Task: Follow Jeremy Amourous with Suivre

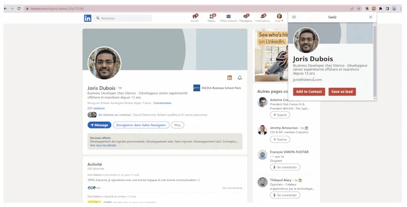Action: coord(280,139)
